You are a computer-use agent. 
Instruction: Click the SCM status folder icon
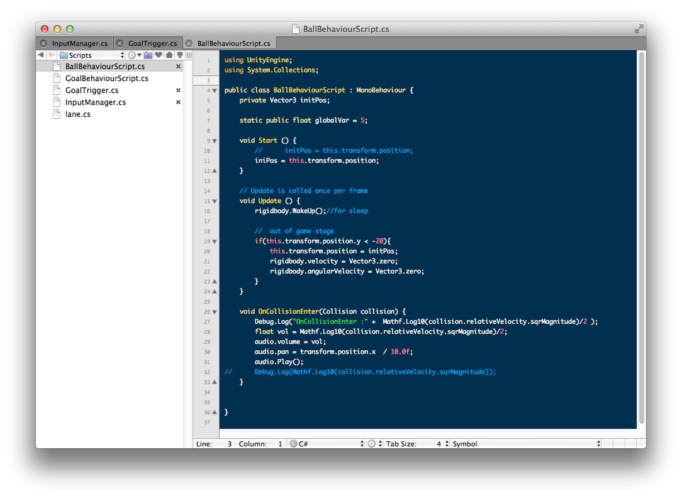click(x=148, y=55)
